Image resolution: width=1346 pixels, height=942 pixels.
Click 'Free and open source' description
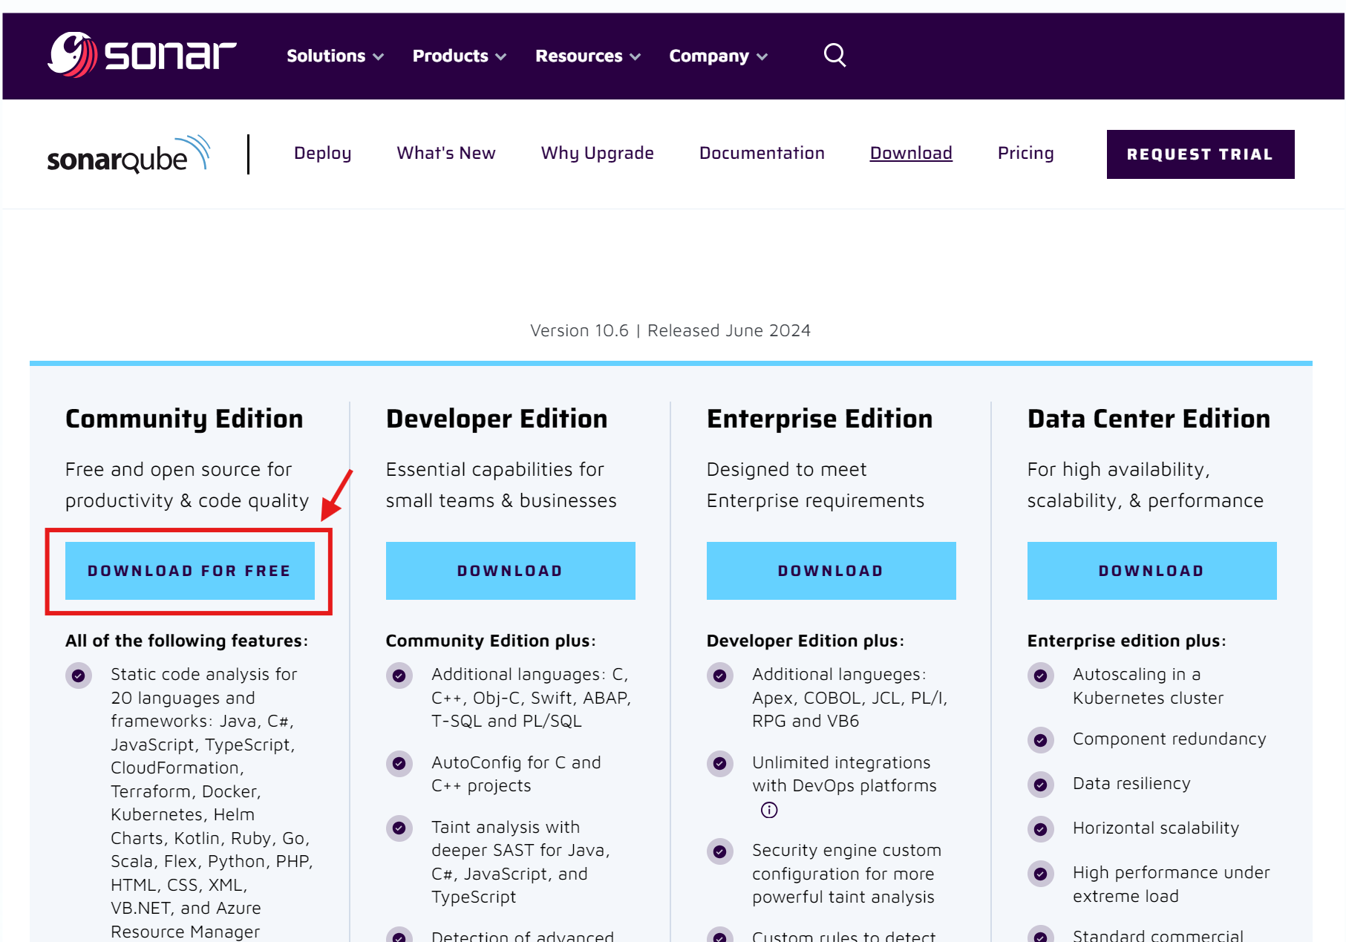pos(187,485)
